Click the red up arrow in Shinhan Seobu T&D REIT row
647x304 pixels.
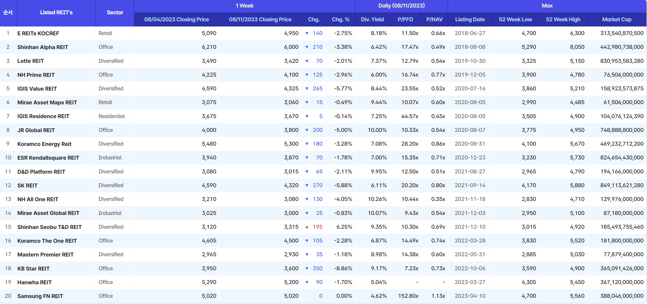pos(307,227)
